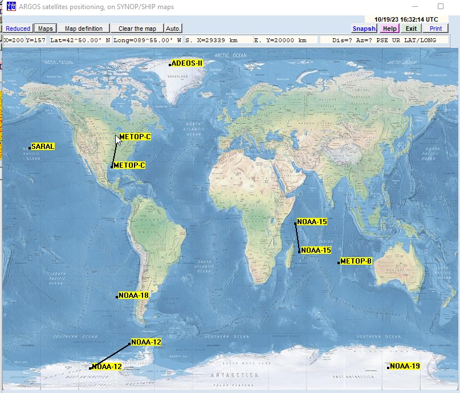
Task: Click the window title text
Action: pos(96,6)
